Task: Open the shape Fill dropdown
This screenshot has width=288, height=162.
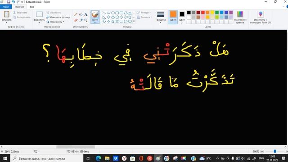Action: tap(144, 17)
